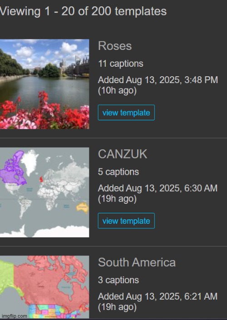Viewport: 227px width, 320px height.
Task: Open the CANZUK world map thumbnail
Action: (44, 192)
